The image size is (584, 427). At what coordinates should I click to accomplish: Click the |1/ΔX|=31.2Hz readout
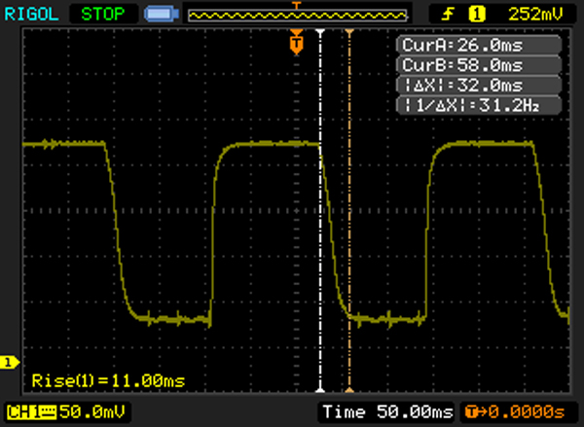coord(479,105)
